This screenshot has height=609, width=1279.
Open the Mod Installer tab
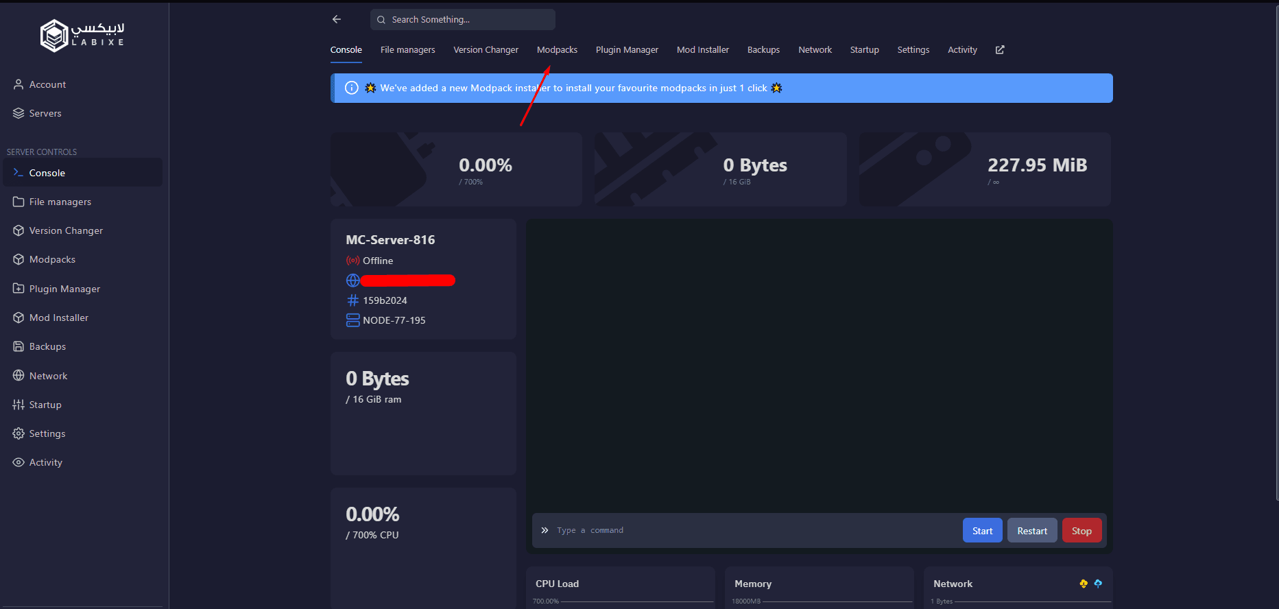click(x=703, y=50)
